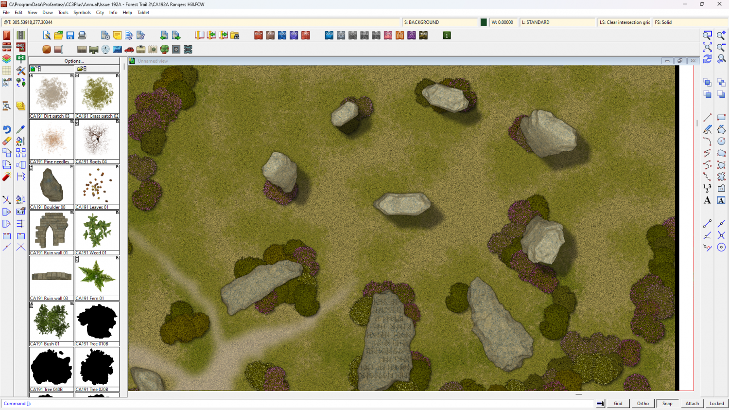
Task: Click the Options... button in symbol panel
Action: [x=74, y=61]
